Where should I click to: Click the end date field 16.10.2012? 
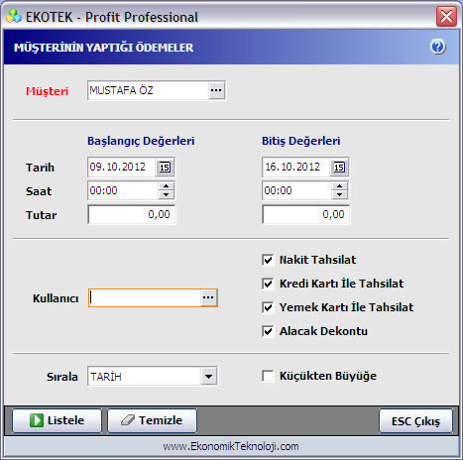pos(296,167)
